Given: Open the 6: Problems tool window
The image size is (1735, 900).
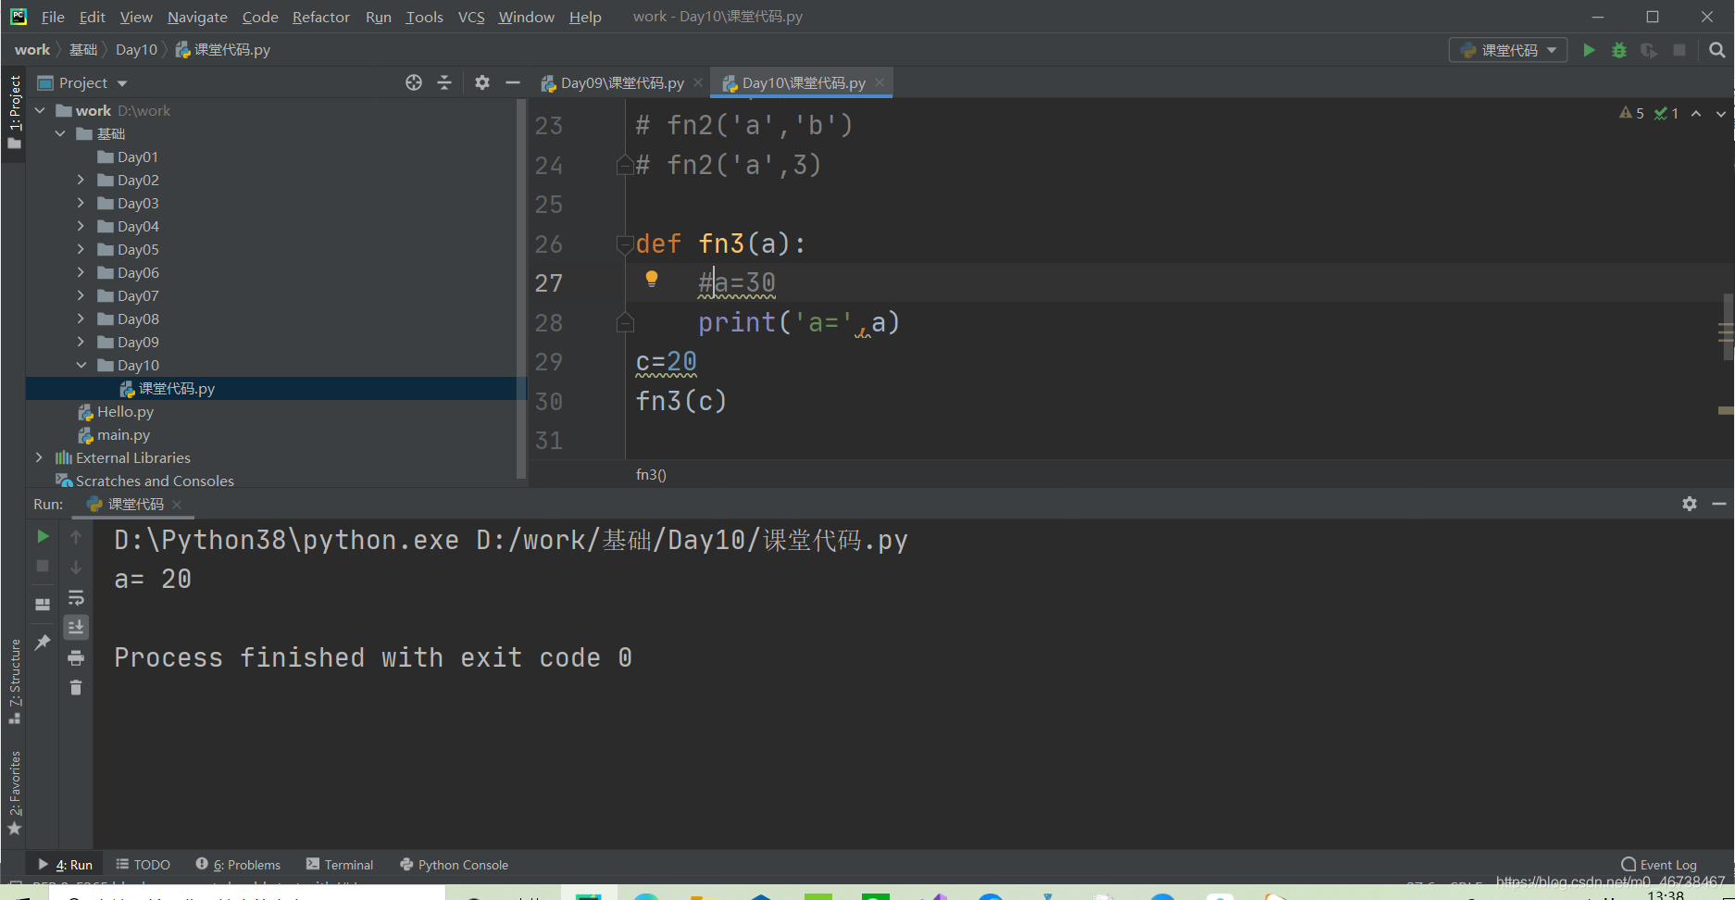Looking at the screenshot, I should (238, 865).
